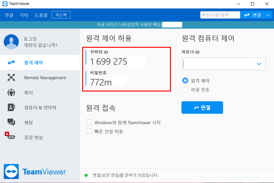Click the 원격 접속 heading

(x=101, y=108)
